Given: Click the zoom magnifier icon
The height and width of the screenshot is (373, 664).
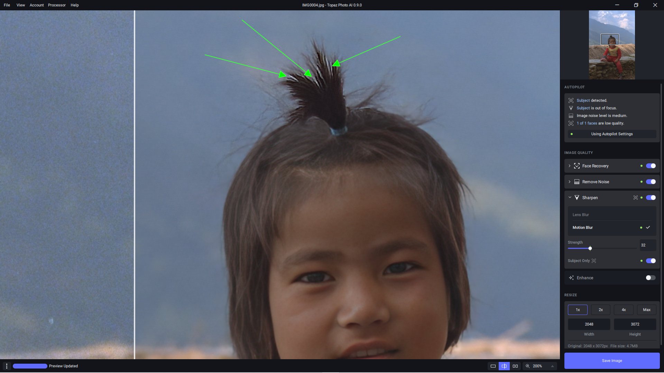Looking at the screenshot, I should click(528, 366).
